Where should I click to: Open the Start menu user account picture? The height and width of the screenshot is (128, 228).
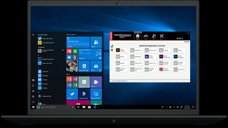click(33, 80)
